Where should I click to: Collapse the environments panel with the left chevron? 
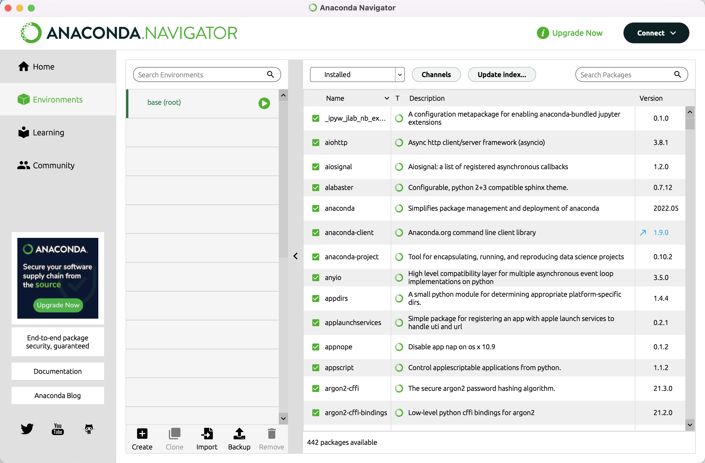coord(295,256)
